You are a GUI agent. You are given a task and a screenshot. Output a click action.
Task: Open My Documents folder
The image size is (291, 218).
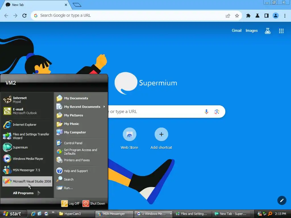(x=81, y=98)
